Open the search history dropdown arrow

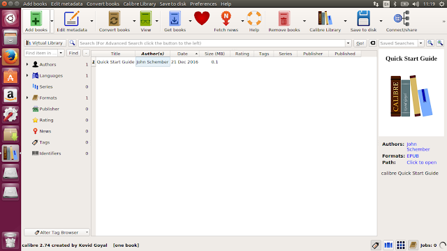(x=348, y=43)
